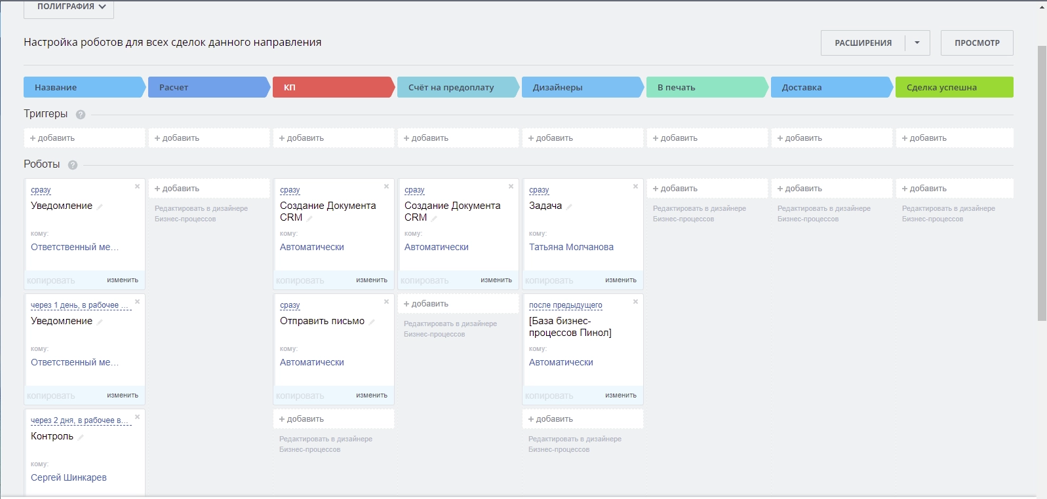
Task: Select the Дизайнеры stage header
Action: coord(580,87)
